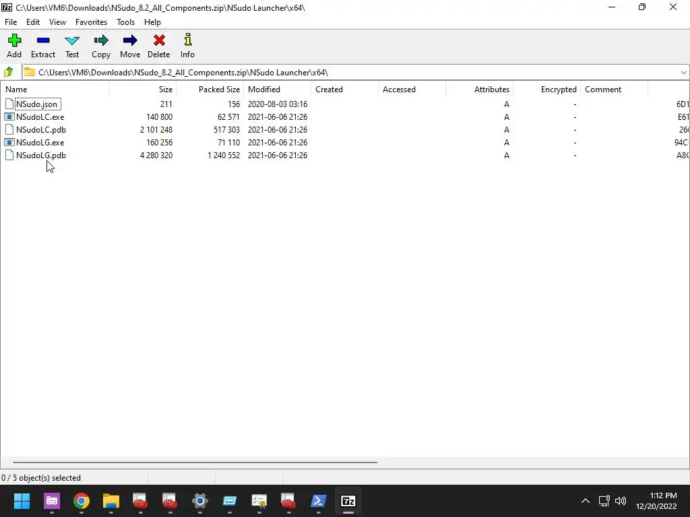Click the size value 4 280 320
The image size is (690, 517).
coord(156,156)
